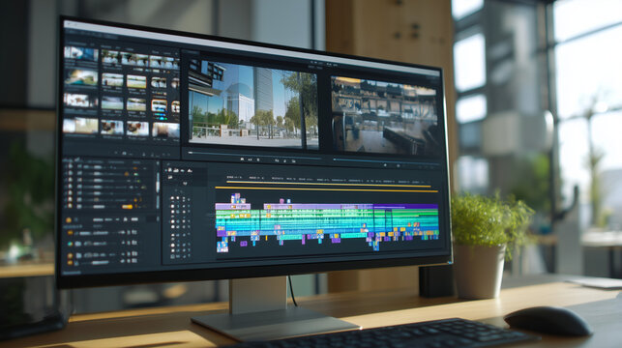Viewport: 622px width, 348px height.
Task: Select the green field clip thumbnail with orange border
Action: pos(136,82)
